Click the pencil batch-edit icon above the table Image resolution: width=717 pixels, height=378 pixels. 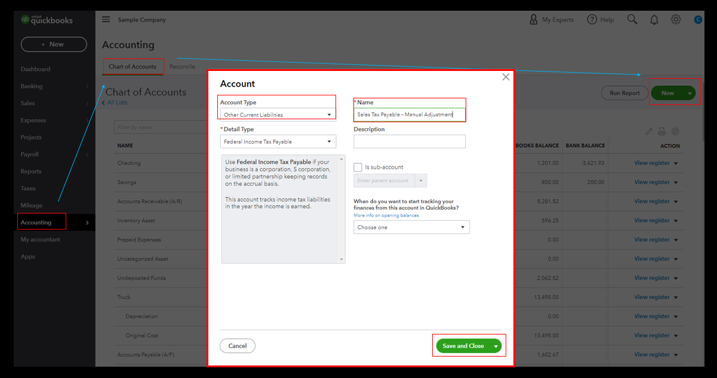[x=650, y=132]
